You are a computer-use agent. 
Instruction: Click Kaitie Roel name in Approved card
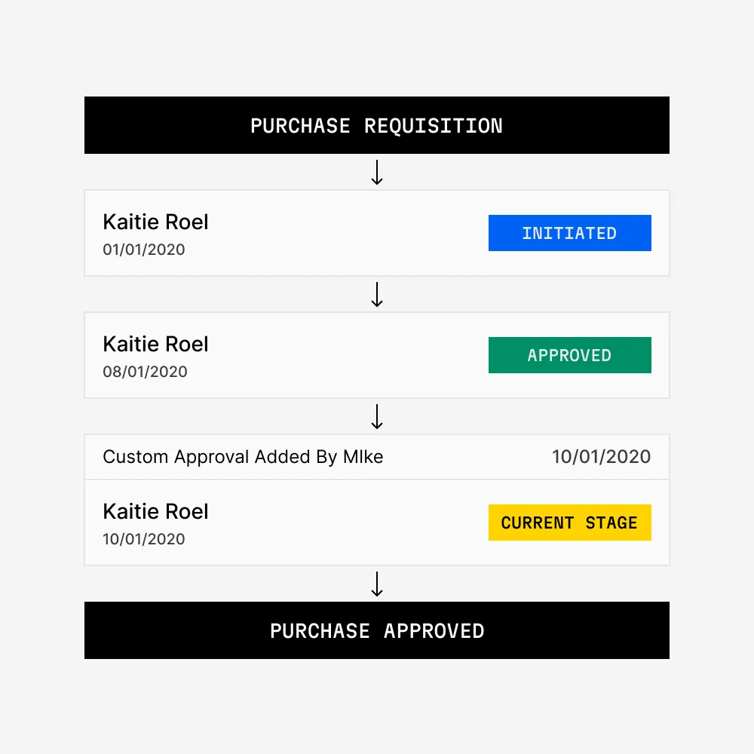tap(155, 344)
